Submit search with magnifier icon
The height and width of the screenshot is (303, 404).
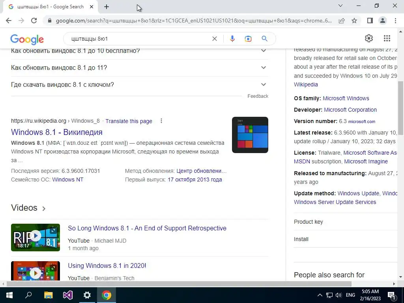point(264,39)
